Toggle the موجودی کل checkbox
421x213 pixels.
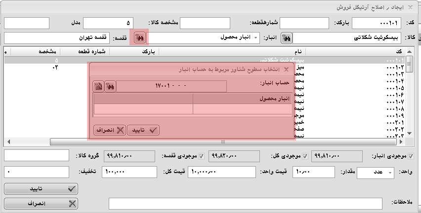tap(305, 156)
